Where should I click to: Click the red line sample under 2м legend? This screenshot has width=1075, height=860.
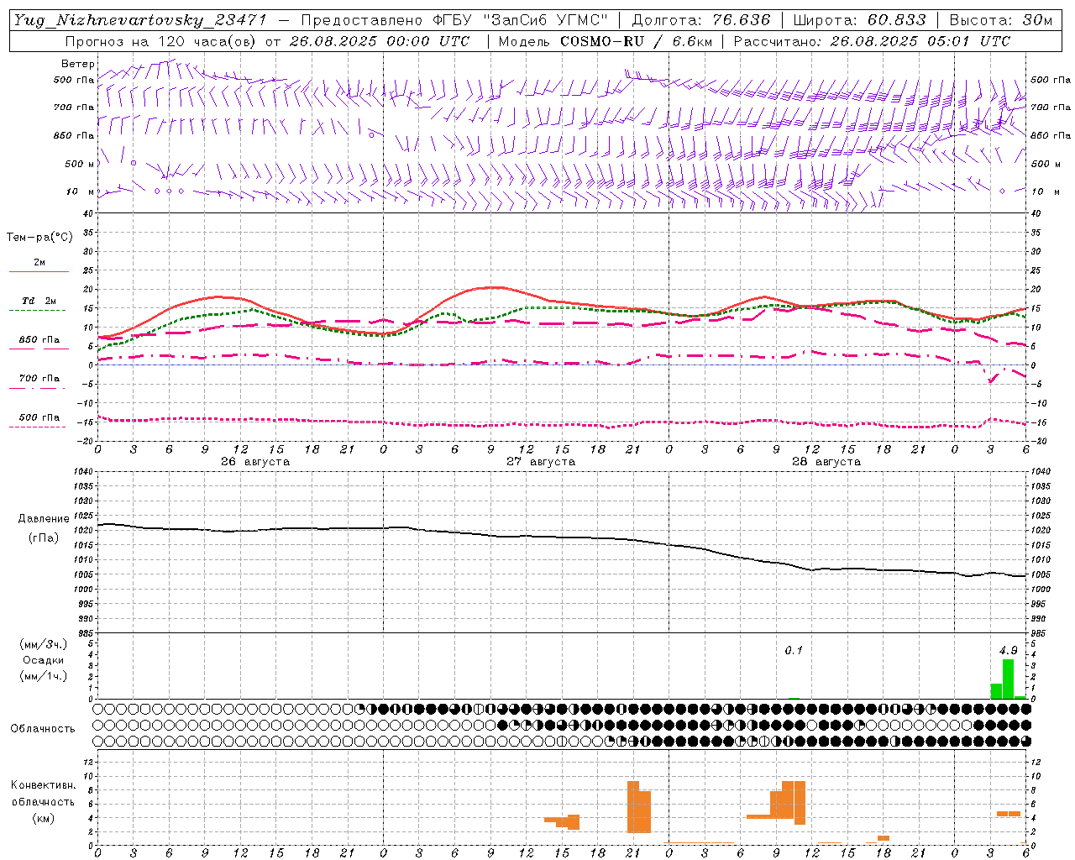(39, 271)
